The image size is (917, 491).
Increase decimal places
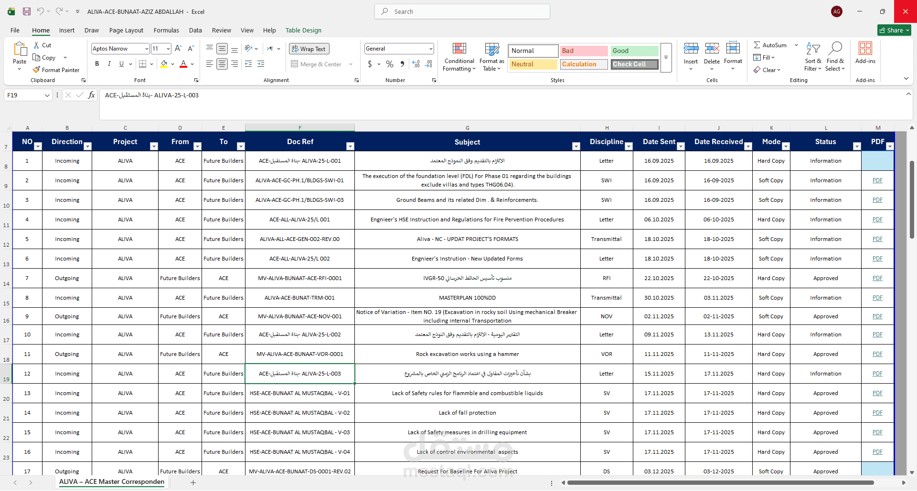(416, 64)
